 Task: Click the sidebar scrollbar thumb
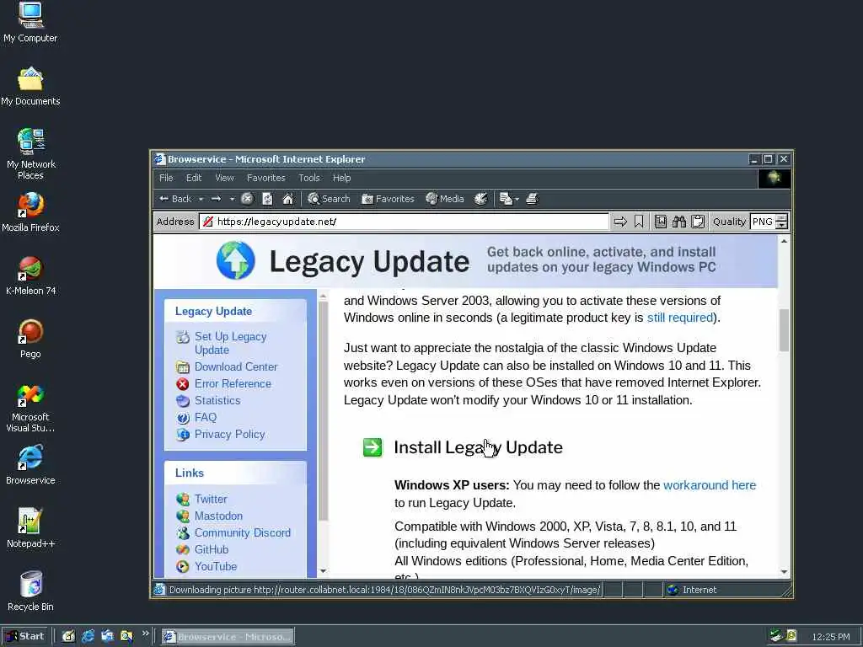click(x=323, y=411)
